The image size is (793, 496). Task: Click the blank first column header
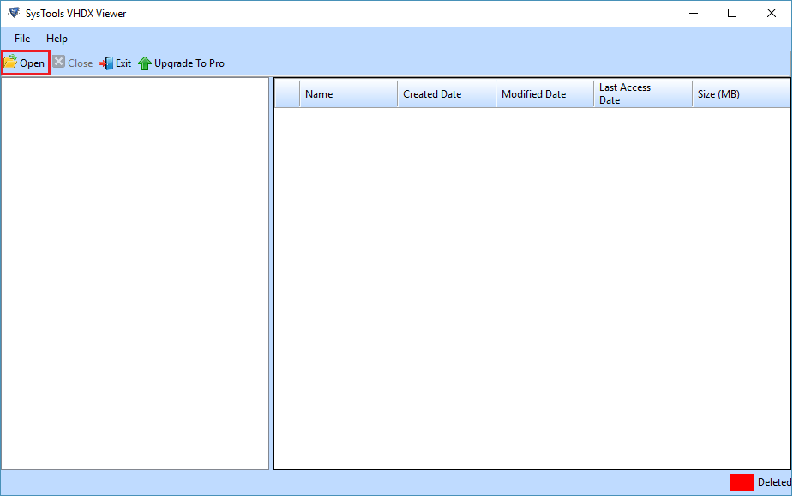pos(287,93)
